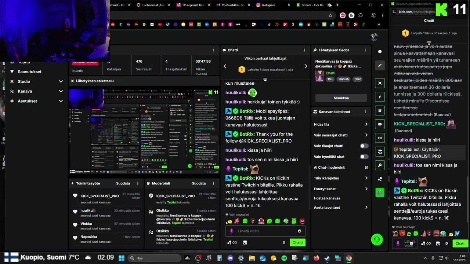Open the emoji picker in Chatti message box
This screenshot has width=470, height=264.
coord(300,231)
